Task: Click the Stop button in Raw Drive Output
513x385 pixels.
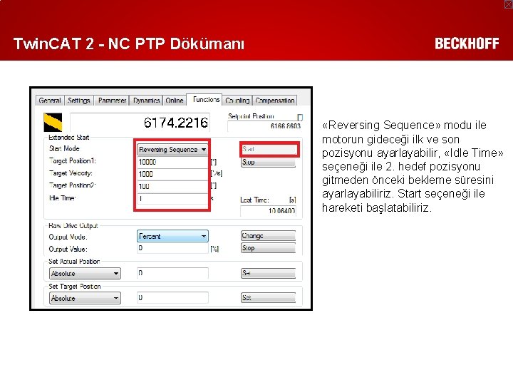Action: point(269,248)
